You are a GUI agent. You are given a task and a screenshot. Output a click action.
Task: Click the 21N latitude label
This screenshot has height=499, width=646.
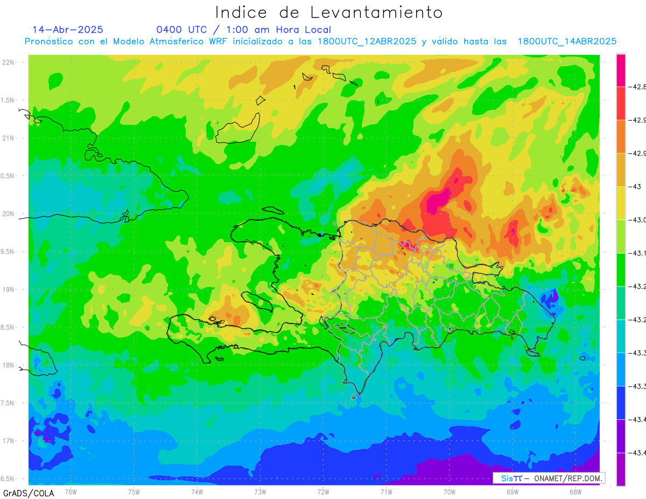[x=8, y=138]
